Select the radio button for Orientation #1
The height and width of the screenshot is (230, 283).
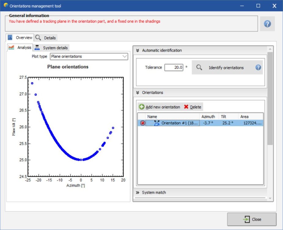[143, 123]
